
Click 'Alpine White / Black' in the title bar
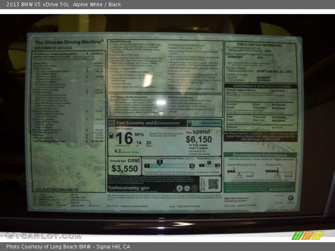pyautogui.click(x=97, y=5)
